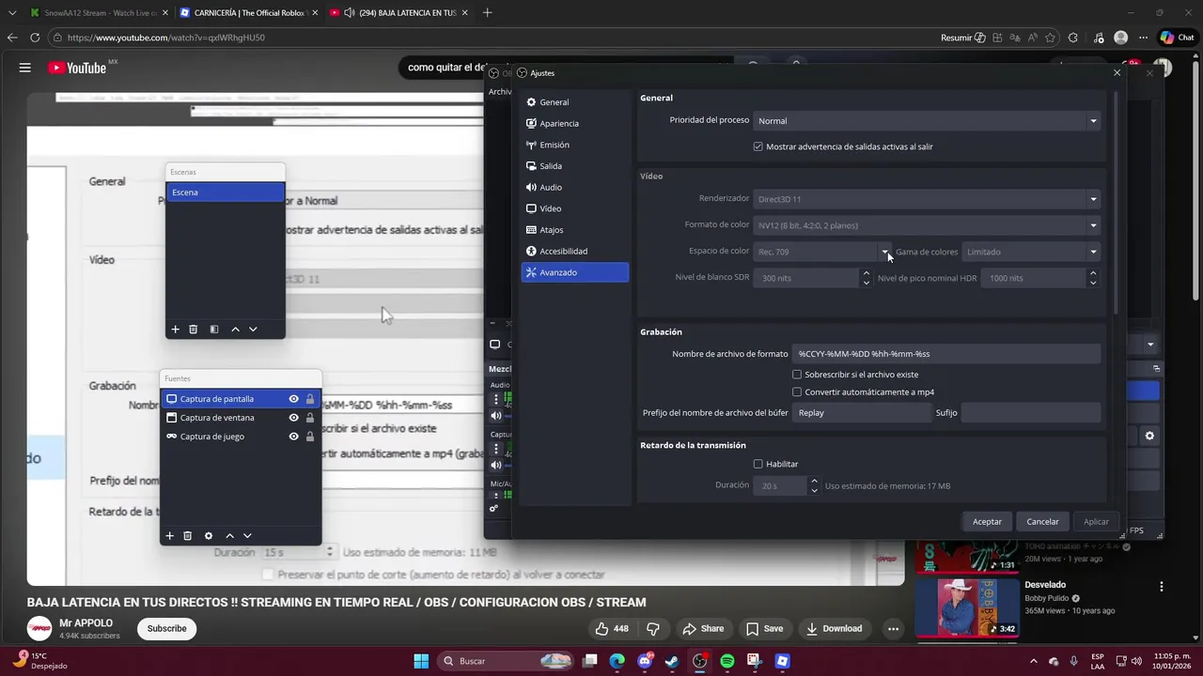
Task: Add a source with Fuentes plus icon
Action: coord(169,536)
